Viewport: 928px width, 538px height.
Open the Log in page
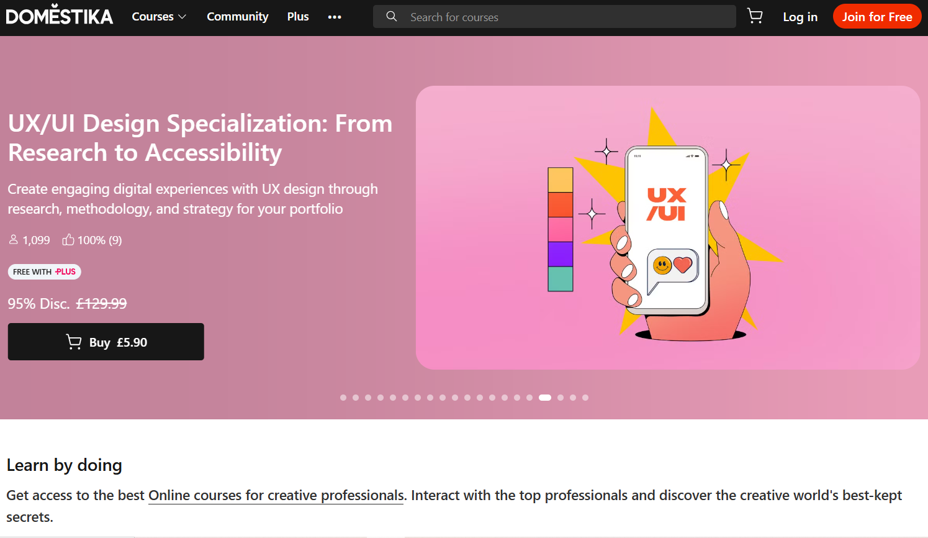[x=800, y=17]
